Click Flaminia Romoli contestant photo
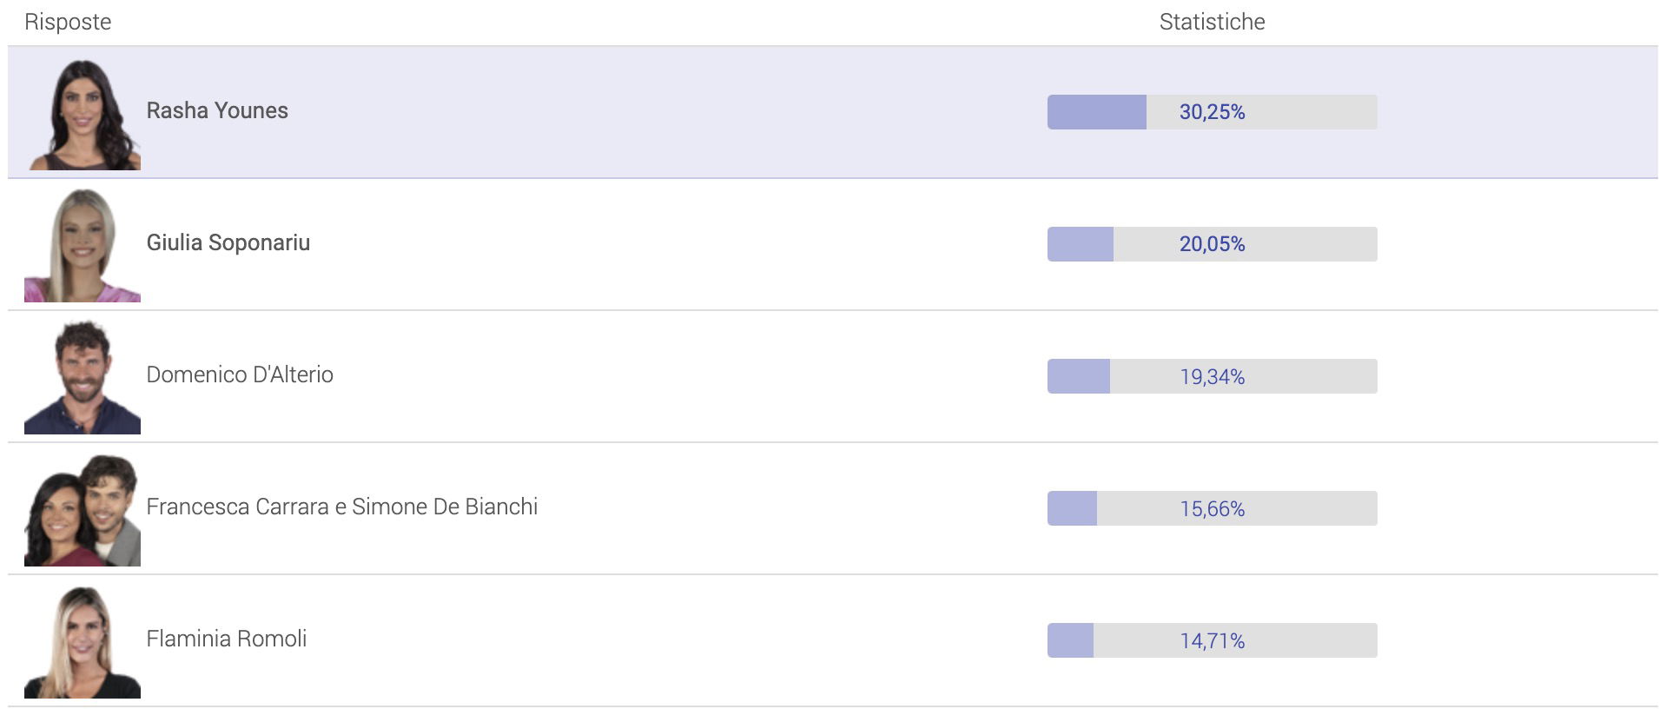Screen dimensions: 1659x709 click(x=83, y=642)
